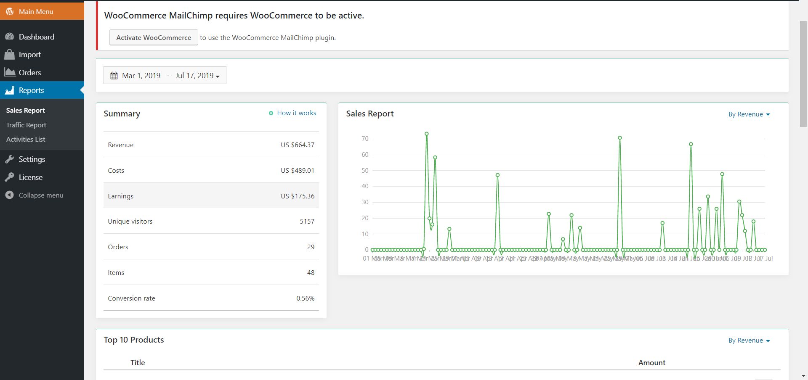The width and height of the screenshot is (808, 380).
Task: Click the Reports graph icon
Action: pos(10,90)
